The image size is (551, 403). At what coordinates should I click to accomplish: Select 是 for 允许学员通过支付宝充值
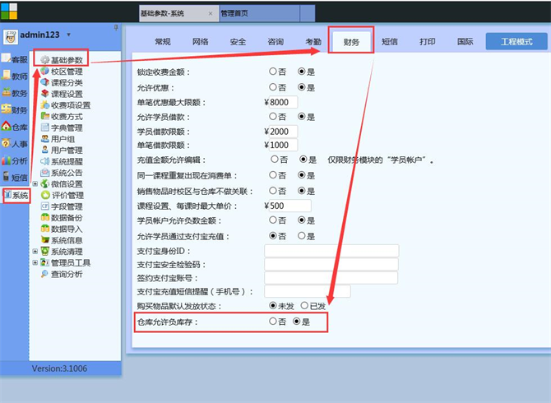(302, 235)
